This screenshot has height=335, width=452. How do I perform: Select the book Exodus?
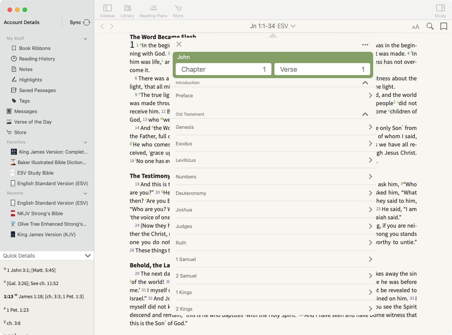(273, 143)
